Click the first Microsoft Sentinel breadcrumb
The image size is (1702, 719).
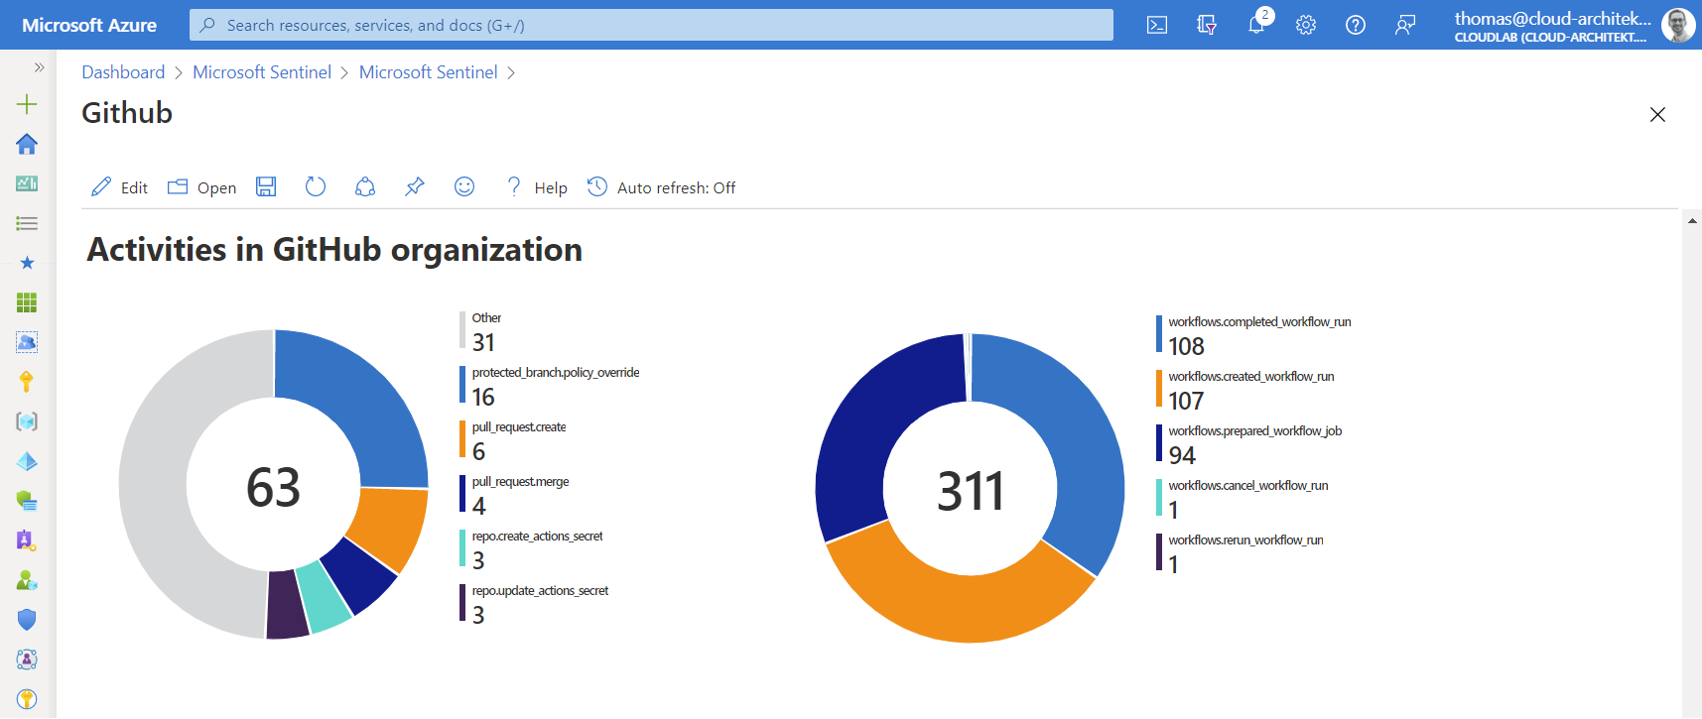[262, 72]
